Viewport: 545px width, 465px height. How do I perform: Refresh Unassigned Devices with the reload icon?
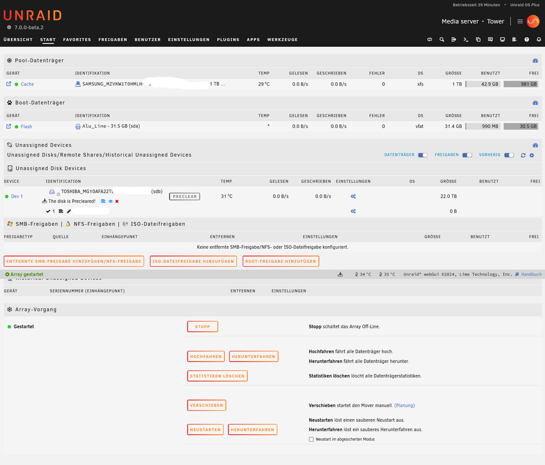[x=523, y=155]
